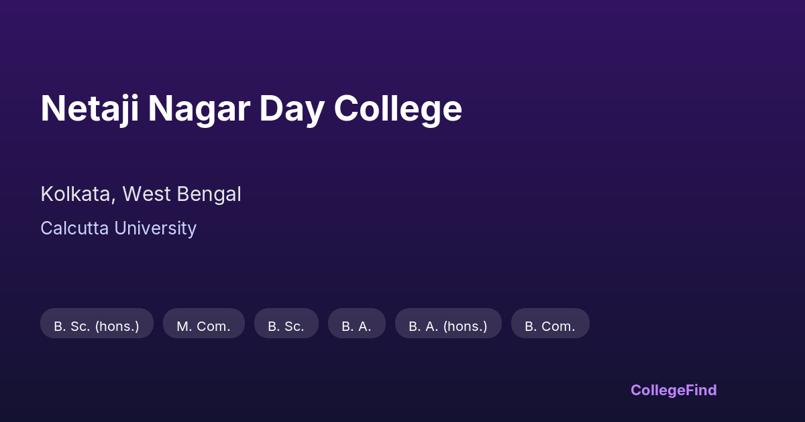805x422 pixels.
Task: Click the word Day in the heading
Action: 291,109
